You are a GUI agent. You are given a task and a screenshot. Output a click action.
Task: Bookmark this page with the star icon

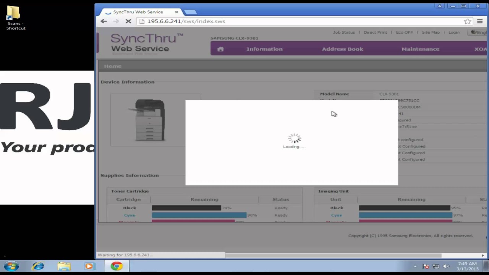click(467, 21)
